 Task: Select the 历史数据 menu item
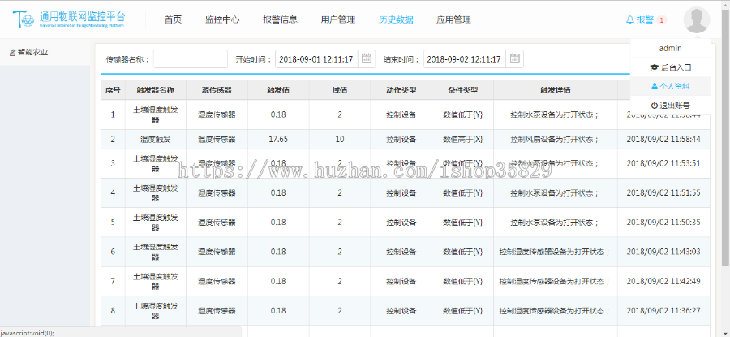point(396,19)
